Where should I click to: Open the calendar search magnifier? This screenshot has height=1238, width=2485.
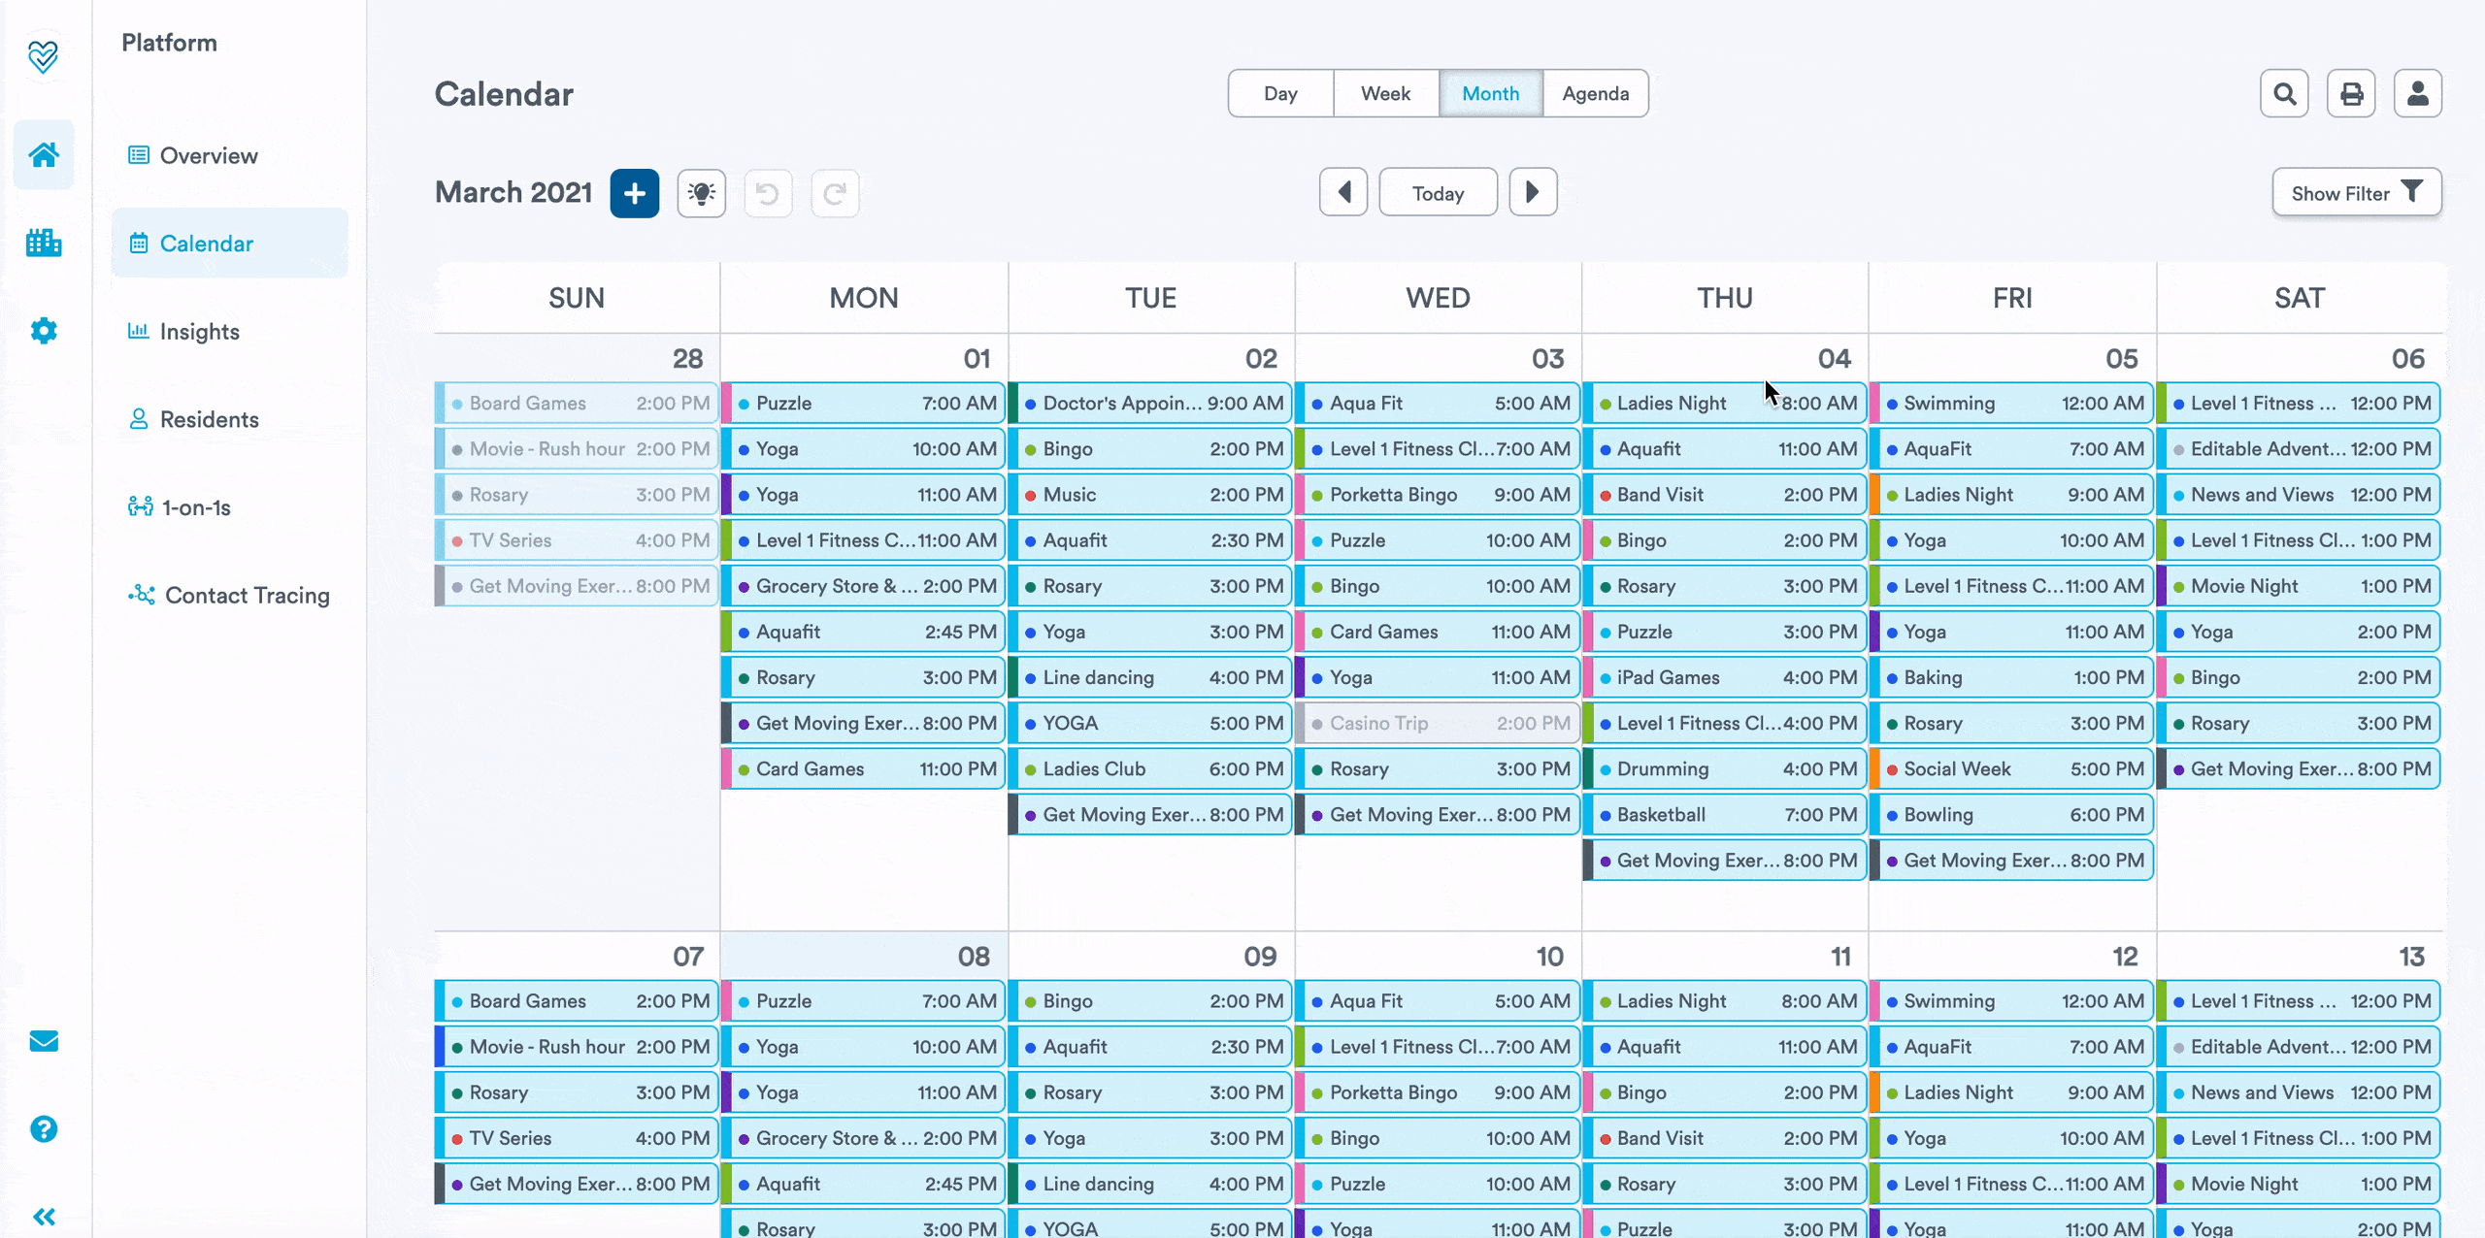click(x=2283, y=94)
